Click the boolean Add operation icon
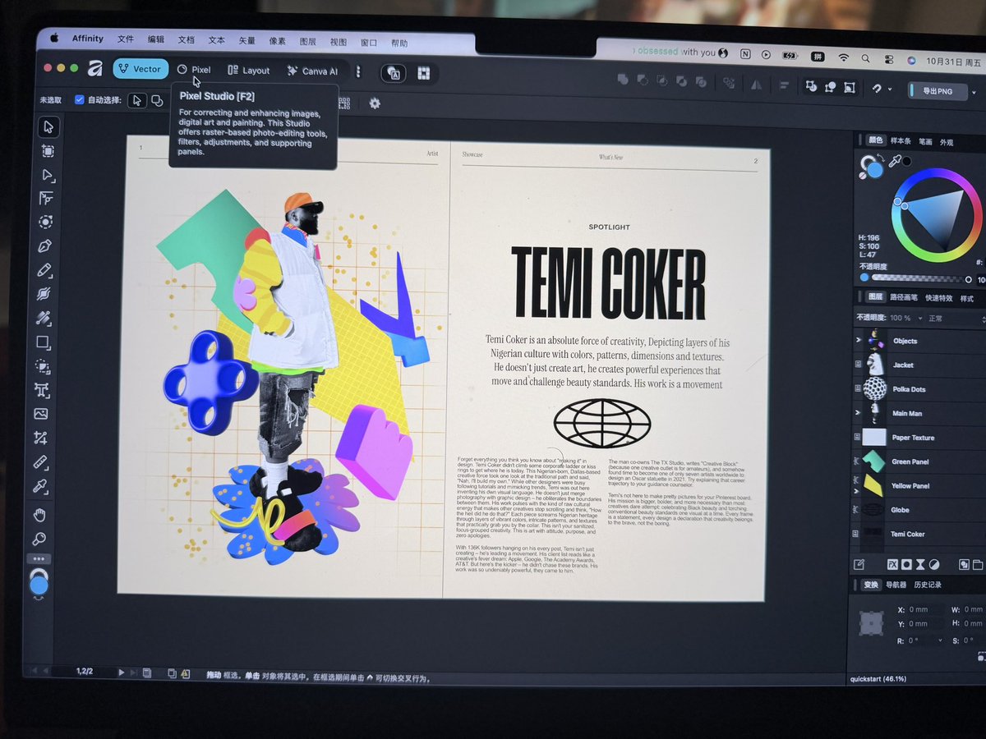 [x=623, y=80]
